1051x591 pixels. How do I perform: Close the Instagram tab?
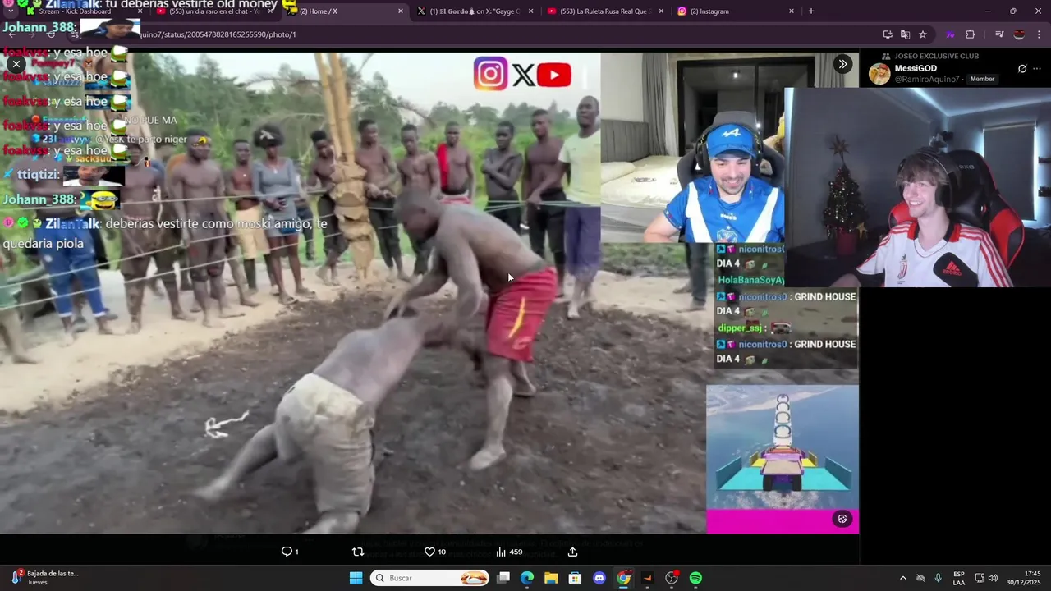click(x=792, y=11)
